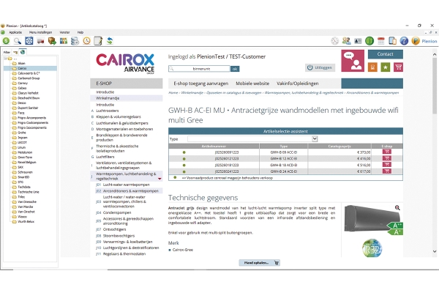The height and width of the screenshot is (293, 439).
Task: Add GWH-B 24 ACE-EI row to cart
Action: coord(387,171)
